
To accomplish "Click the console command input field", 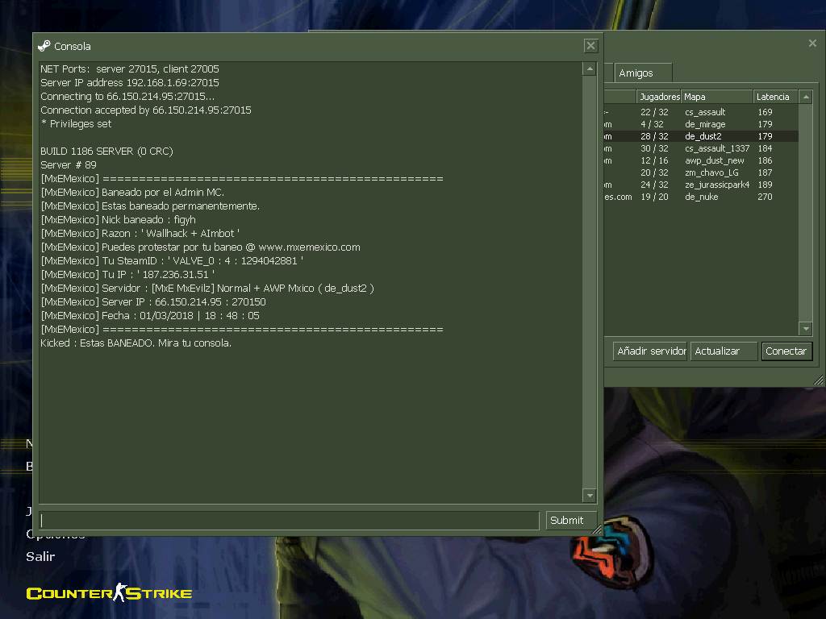I will (290, 521).
